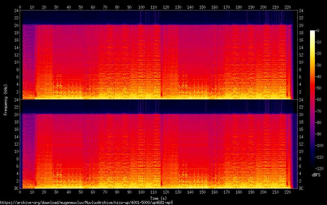Viewport: 327px width, 205px height.
Task: Click the 0 tick on the top time axis
Action: [x=20, y=7]
